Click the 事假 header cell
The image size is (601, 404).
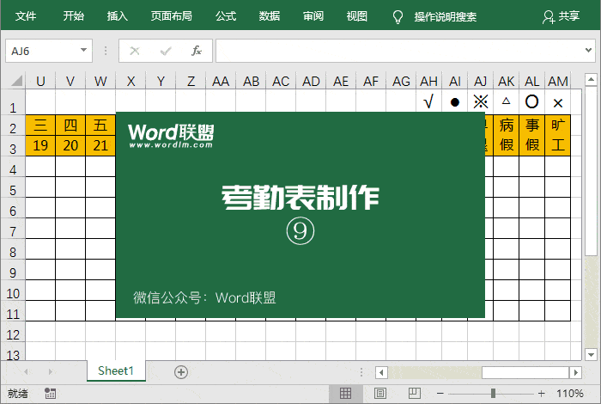[532, 135]
